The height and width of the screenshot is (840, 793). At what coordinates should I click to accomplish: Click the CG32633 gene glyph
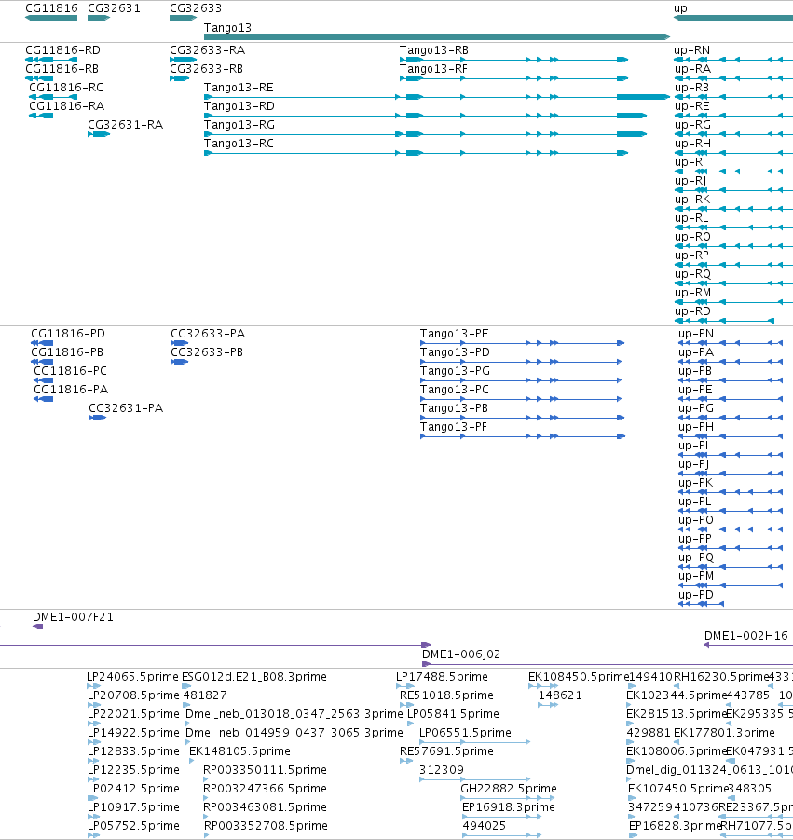coord(184,18)
